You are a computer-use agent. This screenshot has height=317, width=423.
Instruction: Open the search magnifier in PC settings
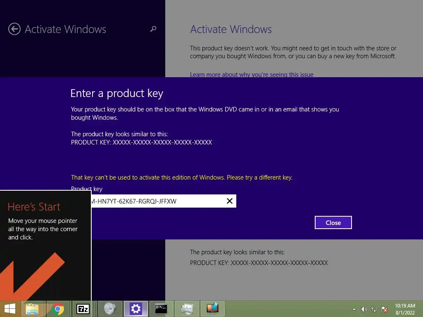click(x=153, y=29)
